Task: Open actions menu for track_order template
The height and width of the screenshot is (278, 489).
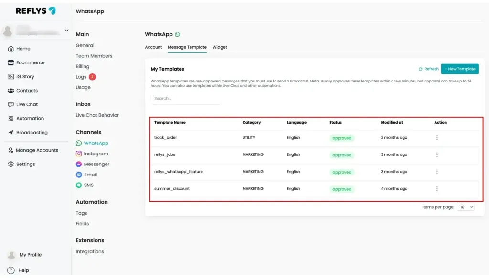Action: [x=437, y=138]
